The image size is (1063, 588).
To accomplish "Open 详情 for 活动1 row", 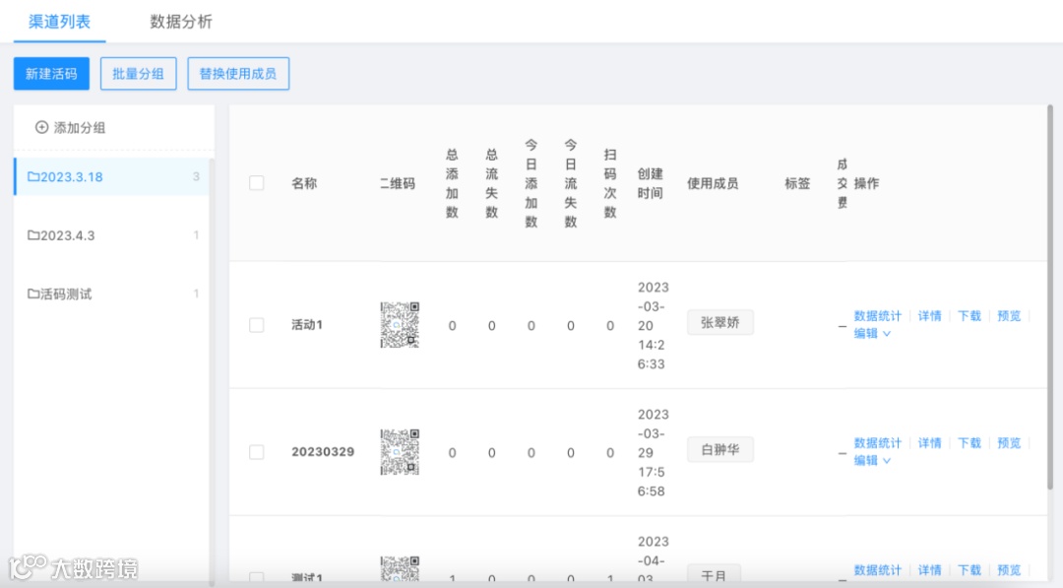I will [929, 316].
